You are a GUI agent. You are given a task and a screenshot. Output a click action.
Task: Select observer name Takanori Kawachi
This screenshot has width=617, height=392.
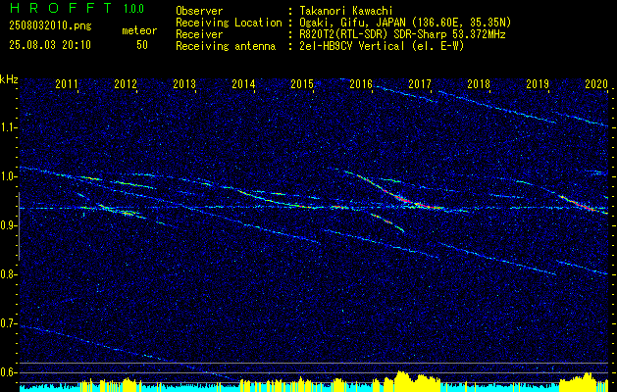tap(346, 12)
